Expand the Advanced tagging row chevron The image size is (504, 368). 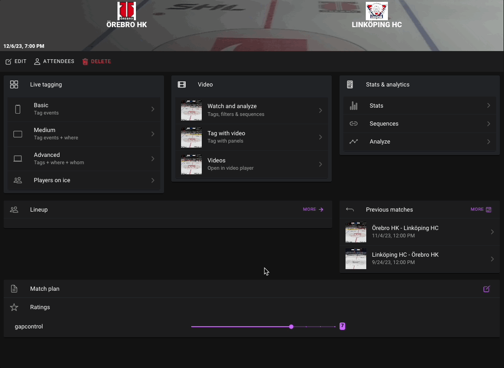pyautogui.click(x=152, y=159)
